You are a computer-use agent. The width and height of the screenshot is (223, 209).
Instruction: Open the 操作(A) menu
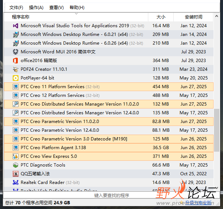[36, 7]
